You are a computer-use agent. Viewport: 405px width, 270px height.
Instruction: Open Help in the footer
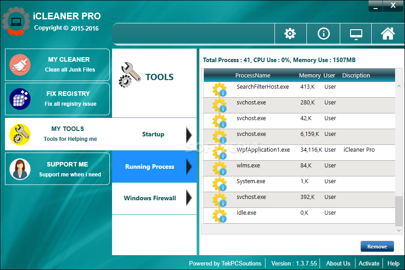coord(393,264)
